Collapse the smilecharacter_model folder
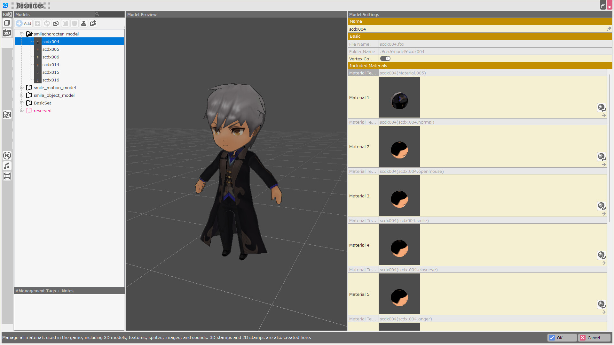Image resolution: width=614 pixels, height=345 pixels. 22,34
